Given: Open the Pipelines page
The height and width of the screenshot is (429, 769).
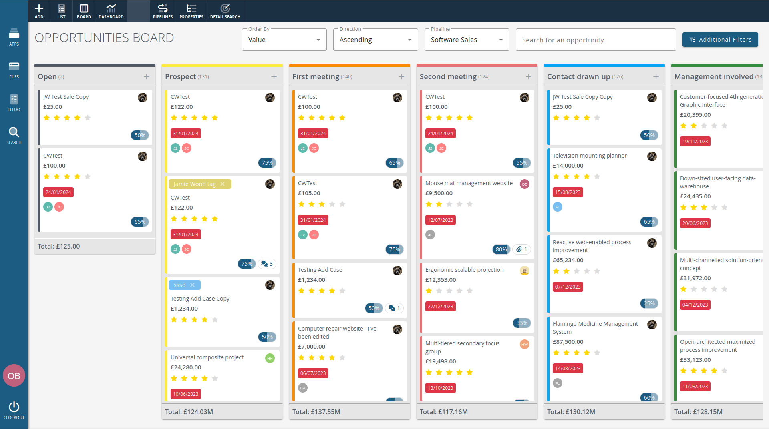Looking at the screenshot, I should 163,11.
